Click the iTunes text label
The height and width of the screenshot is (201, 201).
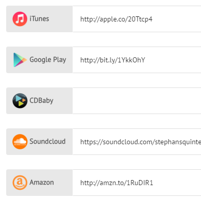pos(39,19)
